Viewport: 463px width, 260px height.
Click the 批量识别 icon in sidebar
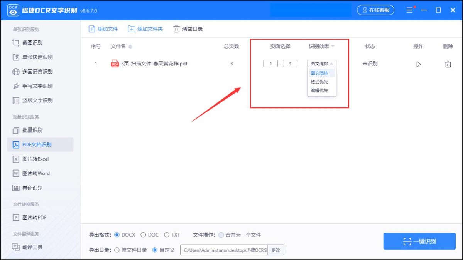(x=16, y=130)
